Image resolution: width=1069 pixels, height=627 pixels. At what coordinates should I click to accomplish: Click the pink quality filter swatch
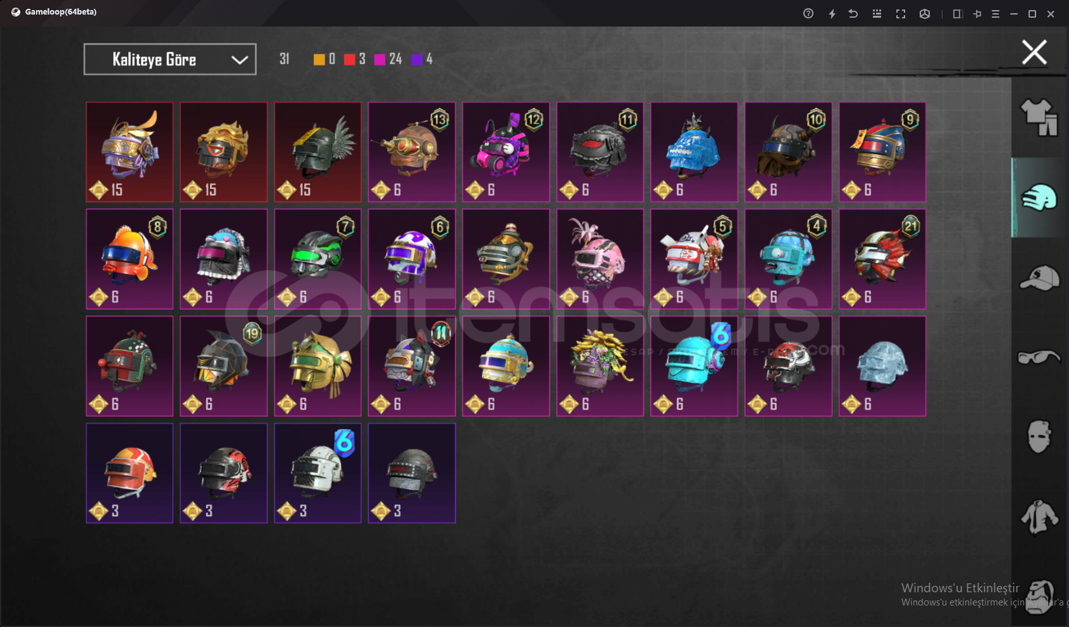coord(380,59)
